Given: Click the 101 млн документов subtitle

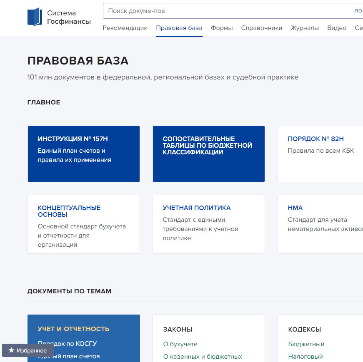Looking at the screenshot, I should (x=163, y=77).
